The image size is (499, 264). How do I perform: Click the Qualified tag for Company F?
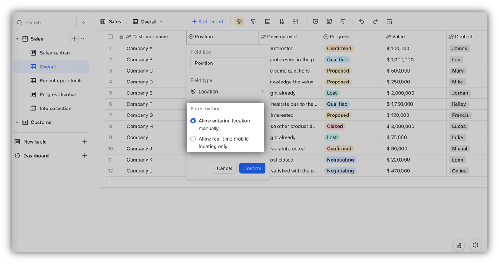tap(337, 104)
